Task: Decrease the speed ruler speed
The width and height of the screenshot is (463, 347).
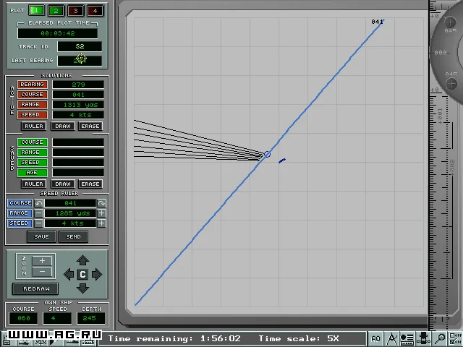Action: [38, 223]
